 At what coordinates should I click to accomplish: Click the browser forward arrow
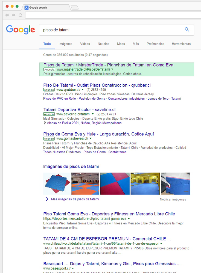point(14,15)
